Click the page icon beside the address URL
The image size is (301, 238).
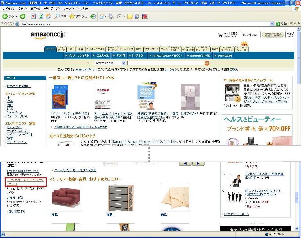tap(17, 24)
